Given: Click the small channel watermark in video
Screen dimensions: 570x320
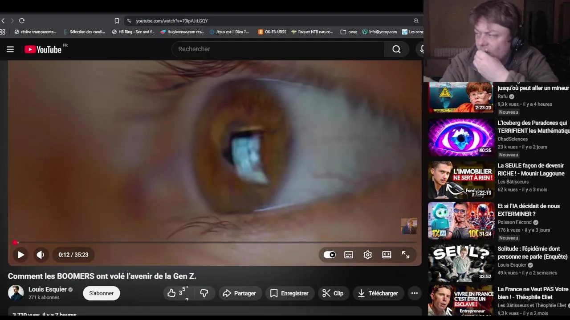Looking at the screenshot, I should tap(409, 226).
